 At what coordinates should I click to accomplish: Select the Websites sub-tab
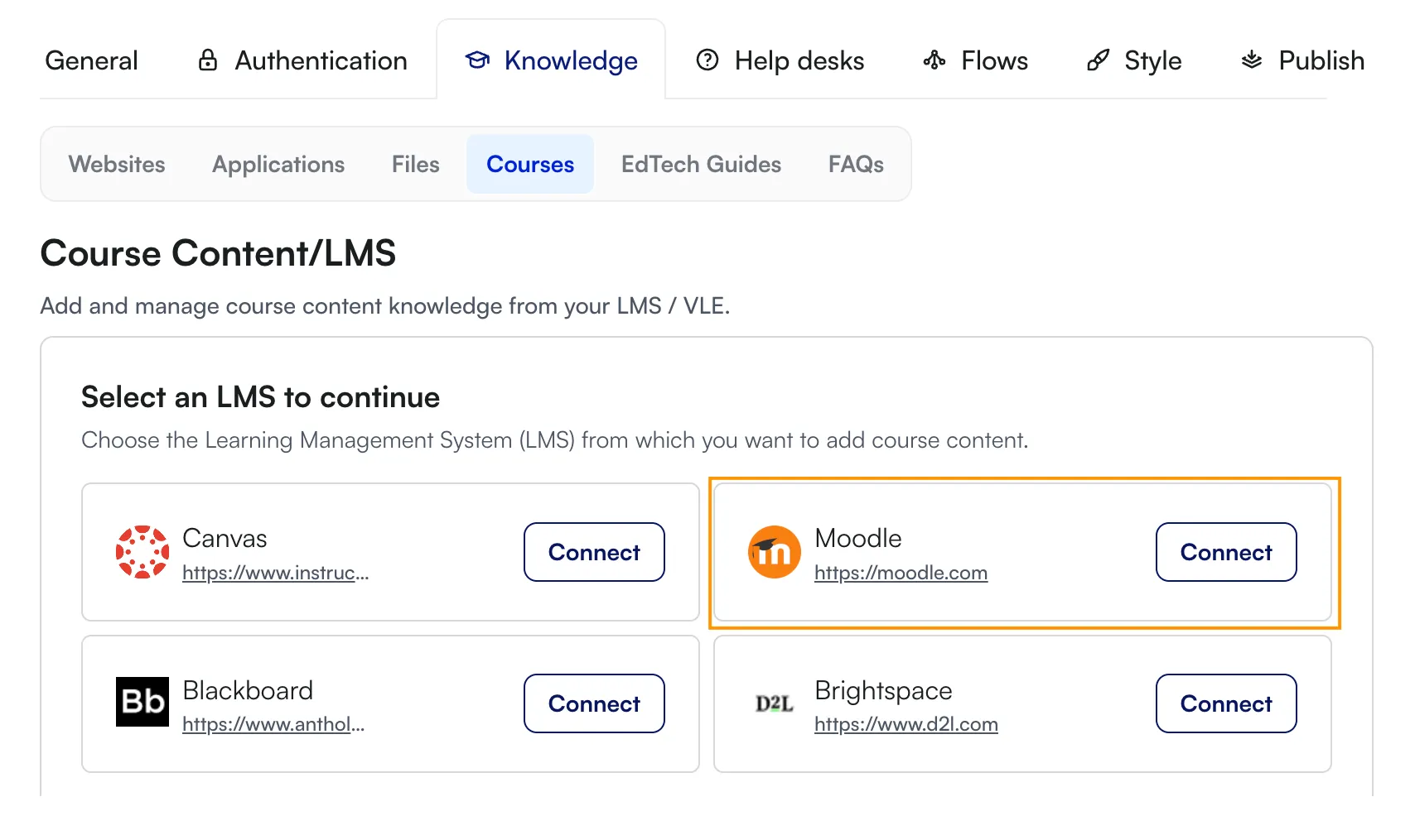(117, 164)
